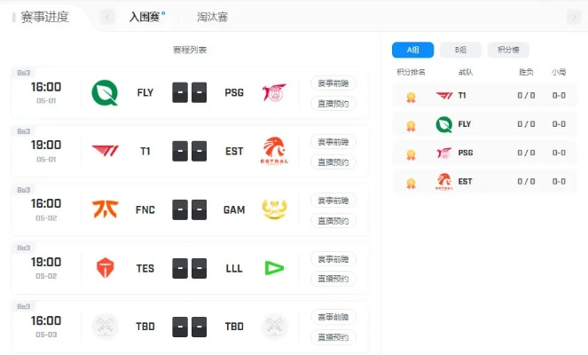588x355 pixels.
Task: Open 赛事前瞻 for FLY vs PSG
Action: (x=333, y=83)
